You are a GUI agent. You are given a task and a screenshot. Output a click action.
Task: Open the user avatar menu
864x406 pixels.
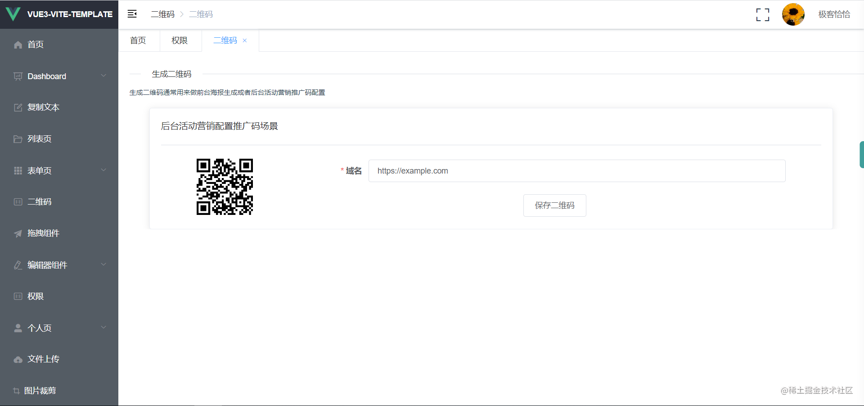pos(793,14)
